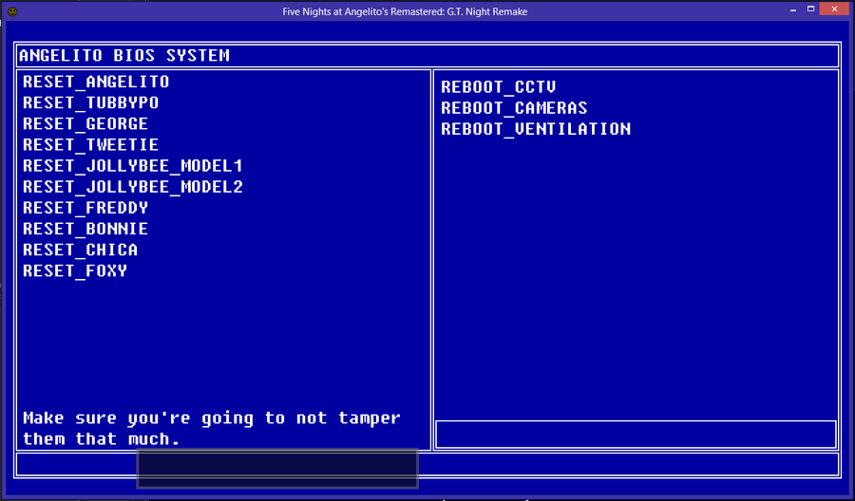
Task: Click the window title text
Action: 405,11
